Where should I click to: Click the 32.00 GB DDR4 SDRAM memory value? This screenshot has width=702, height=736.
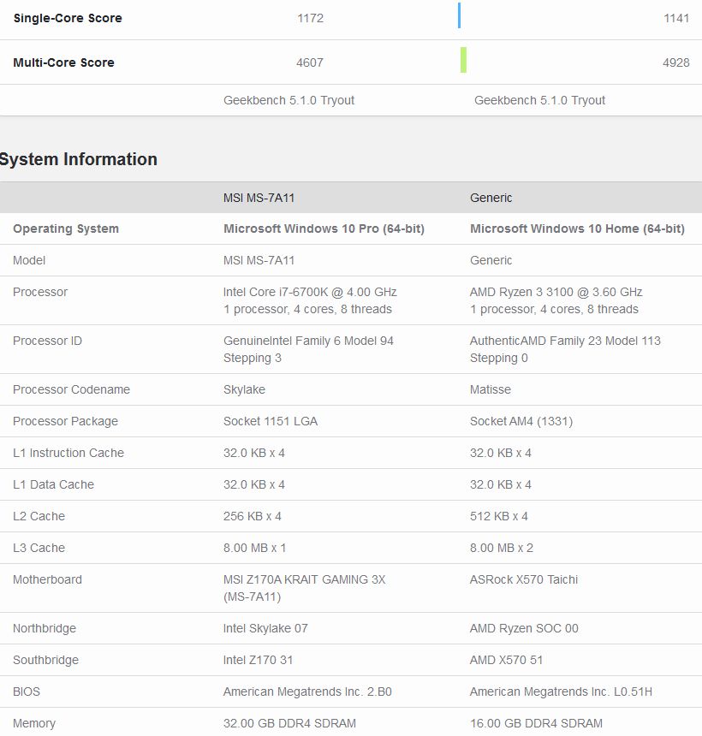(x=289, y=723)
